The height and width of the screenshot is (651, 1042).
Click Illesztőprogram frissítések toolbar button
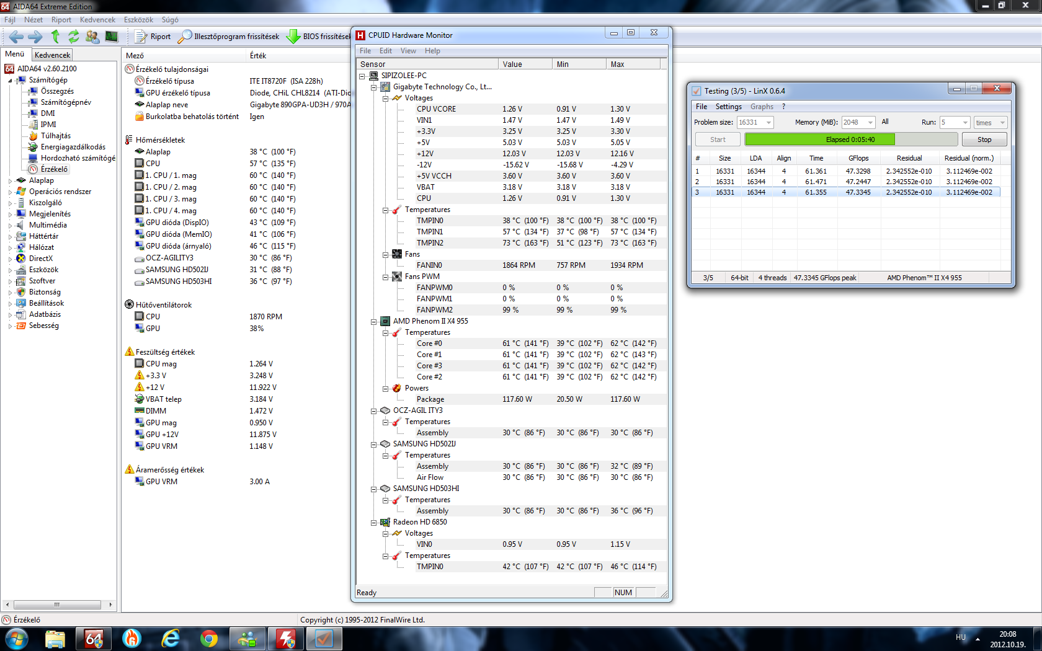(228, 37)
